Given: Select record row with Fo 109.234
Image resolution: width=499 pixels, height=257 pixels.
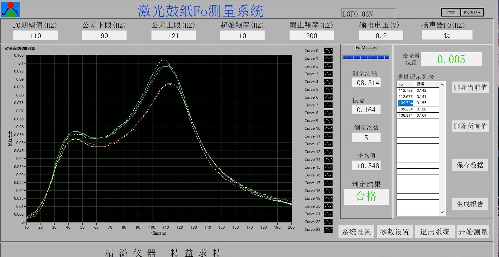Looking at the screenshot, I should pyautogui.click(x=418, y=109).
